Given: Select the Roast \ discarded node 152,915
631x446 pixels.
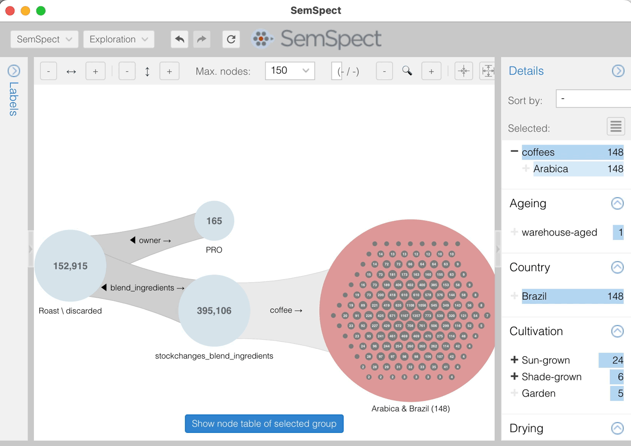Looking at the screenshot, I should click(70, 266).
